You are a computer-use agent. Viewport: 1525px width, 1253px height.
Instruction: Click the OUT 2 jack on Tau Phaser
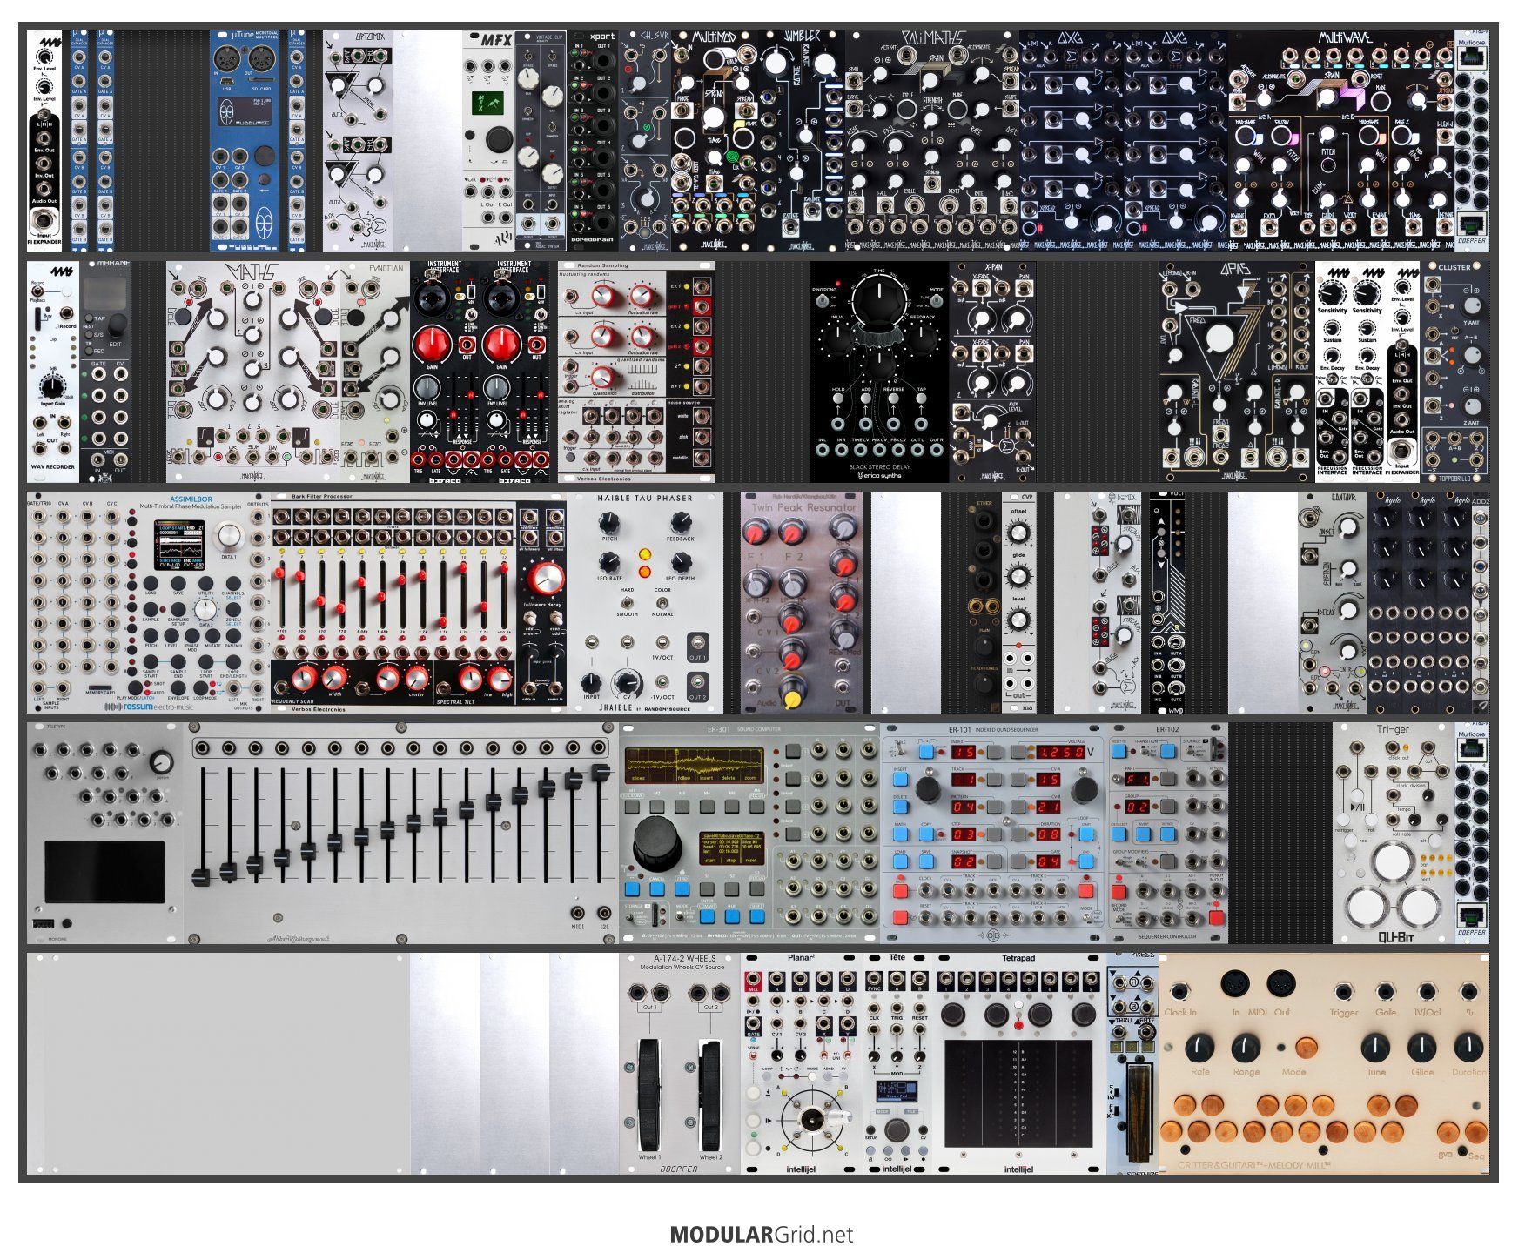(697, 682)
